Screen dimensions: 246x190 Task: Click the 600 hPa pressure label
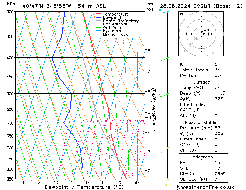[x=11, y=123]
